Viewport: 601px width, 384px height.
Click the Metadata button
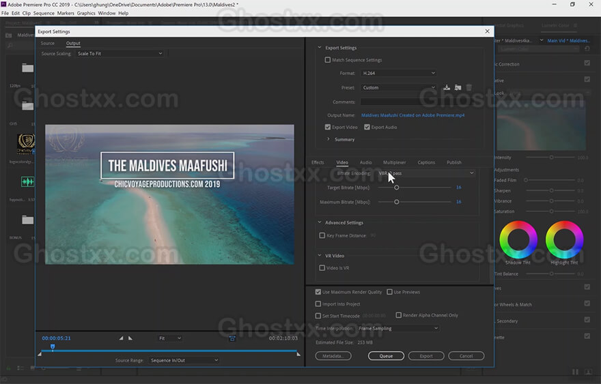tap(333, 356)
